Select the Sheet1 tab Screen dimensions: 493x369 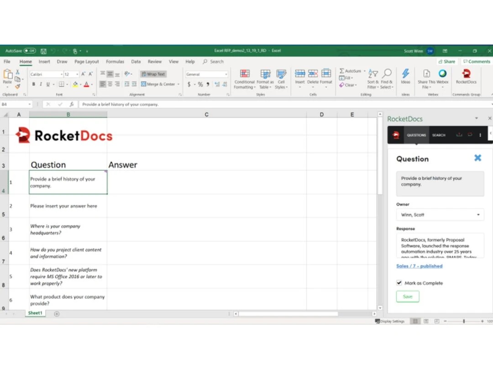pyautogui.click(x=35, y=313)
